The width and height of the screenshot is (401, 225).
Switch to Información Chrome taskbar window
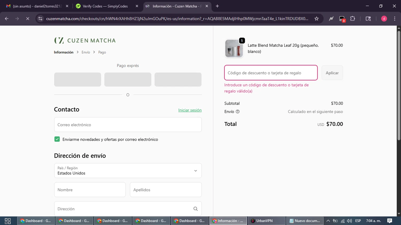coord(228,221)
